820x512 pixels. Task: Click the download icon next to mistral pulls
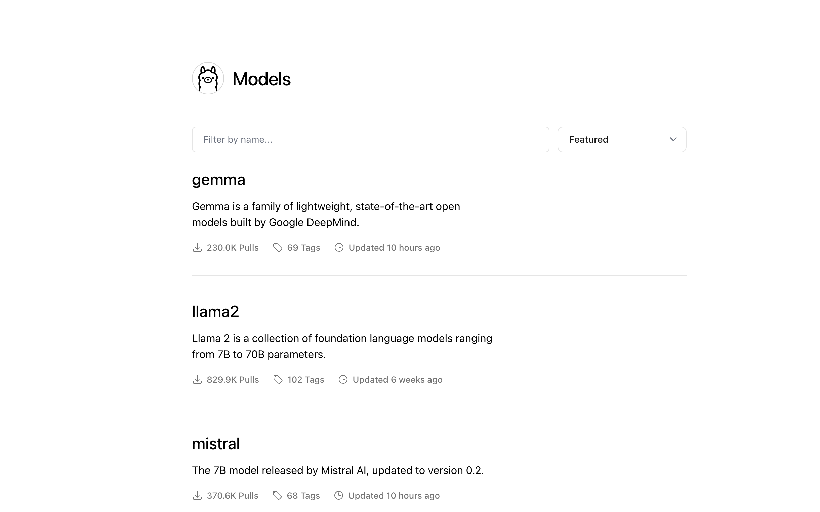point(197,496)
